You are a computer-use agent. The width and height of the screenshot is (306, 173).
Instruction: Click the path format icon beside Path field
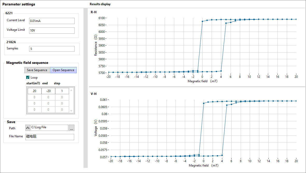[x=27, y=128]
